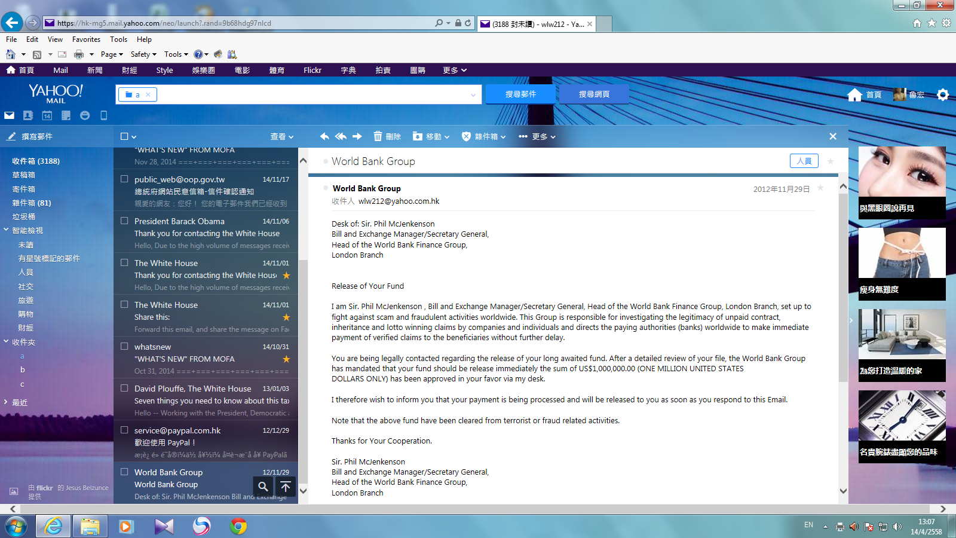Open the search box dropdown arrow
Viewport: 956px width, 538px height.
473,94
